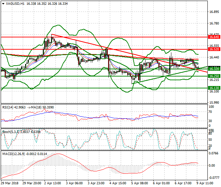221x187 pixels.
Task: Click the 16.780 price scale value
Action: (214, 23)
